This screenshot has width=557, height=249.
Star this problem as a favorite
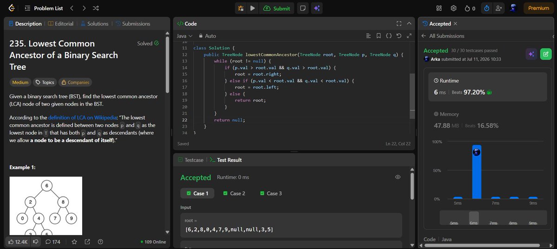(74, 242)
